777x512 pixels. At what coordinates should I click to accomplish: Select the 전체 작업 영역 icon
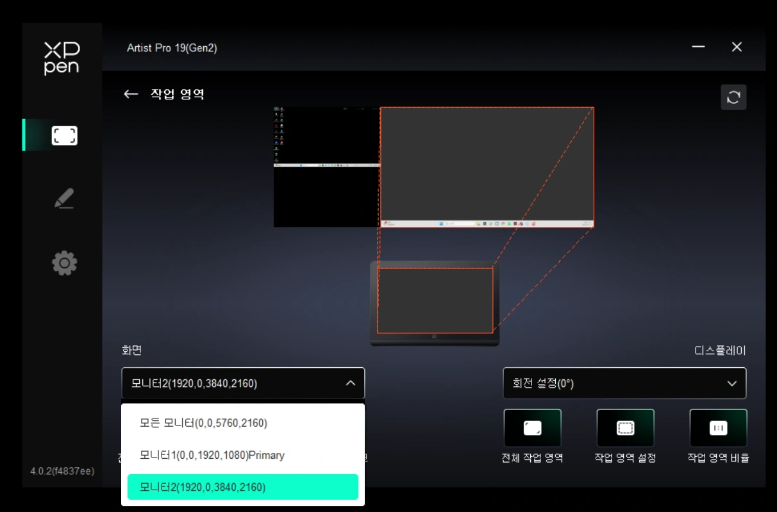(x=532, y=428)
